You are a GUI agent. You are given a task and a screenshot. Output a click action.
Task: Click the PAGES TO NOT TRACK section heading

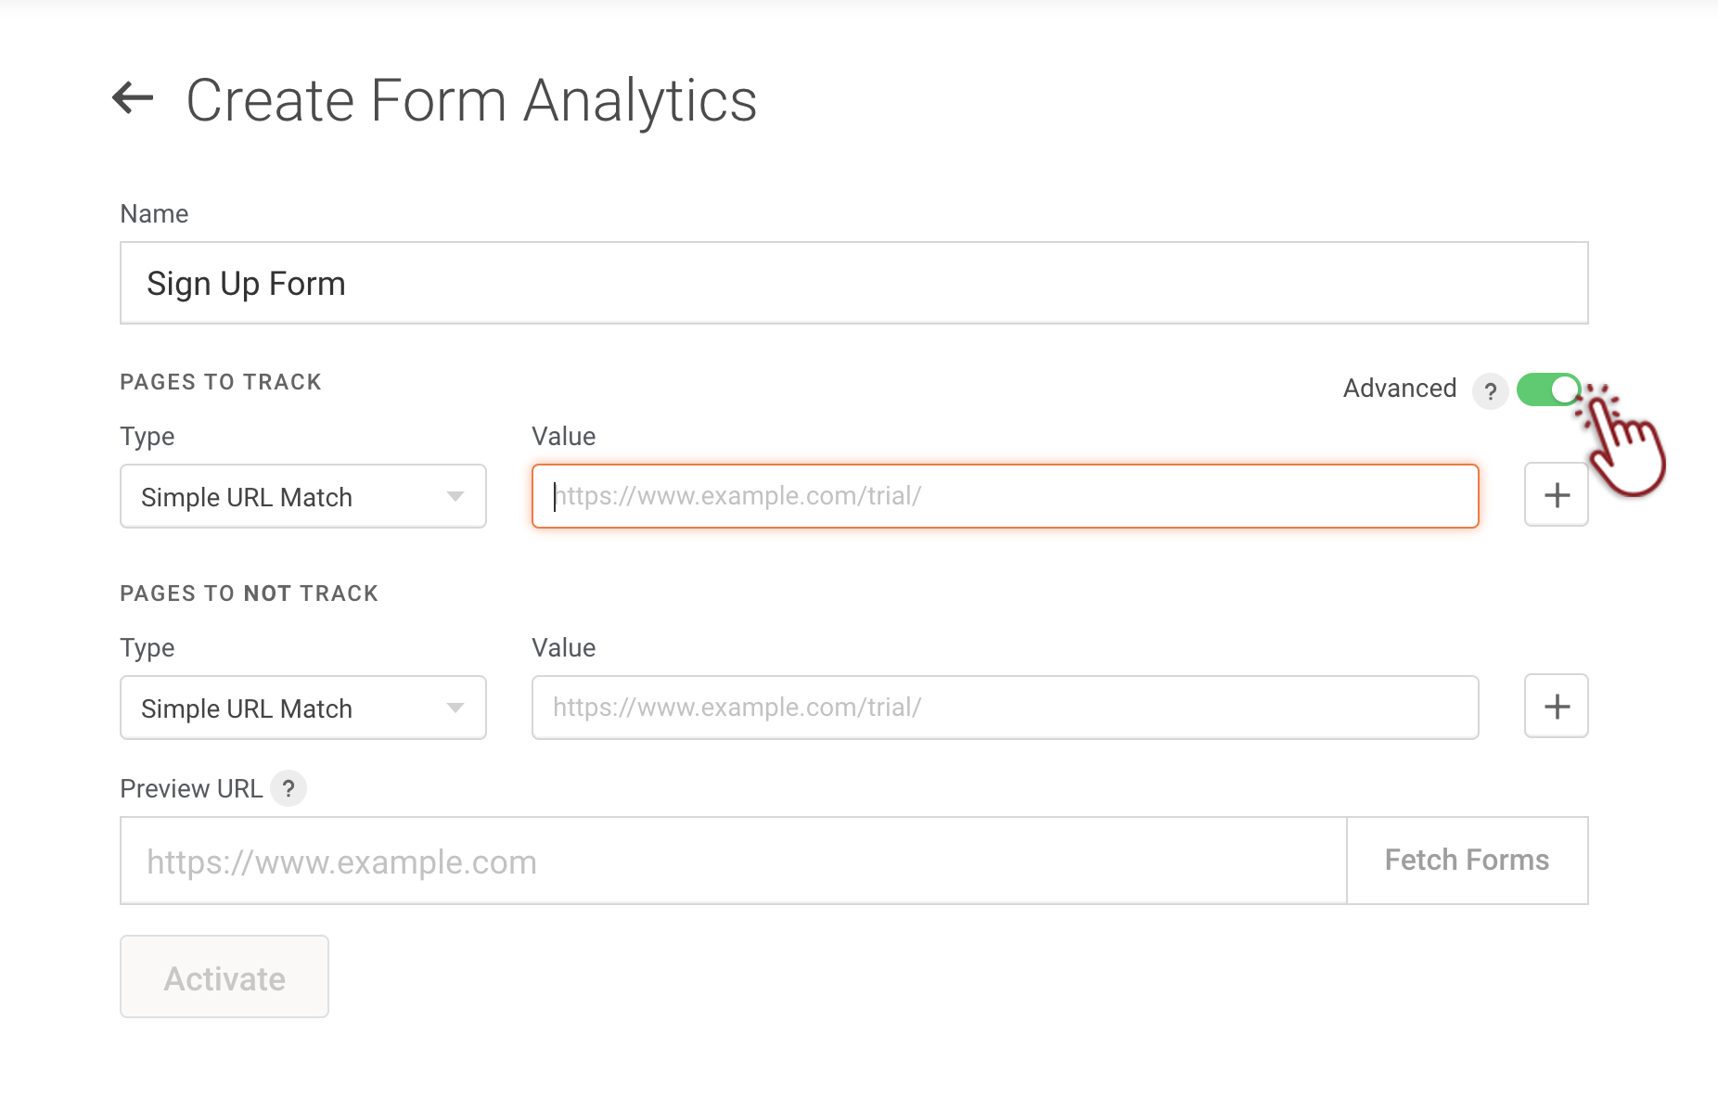tap(249, 593)
